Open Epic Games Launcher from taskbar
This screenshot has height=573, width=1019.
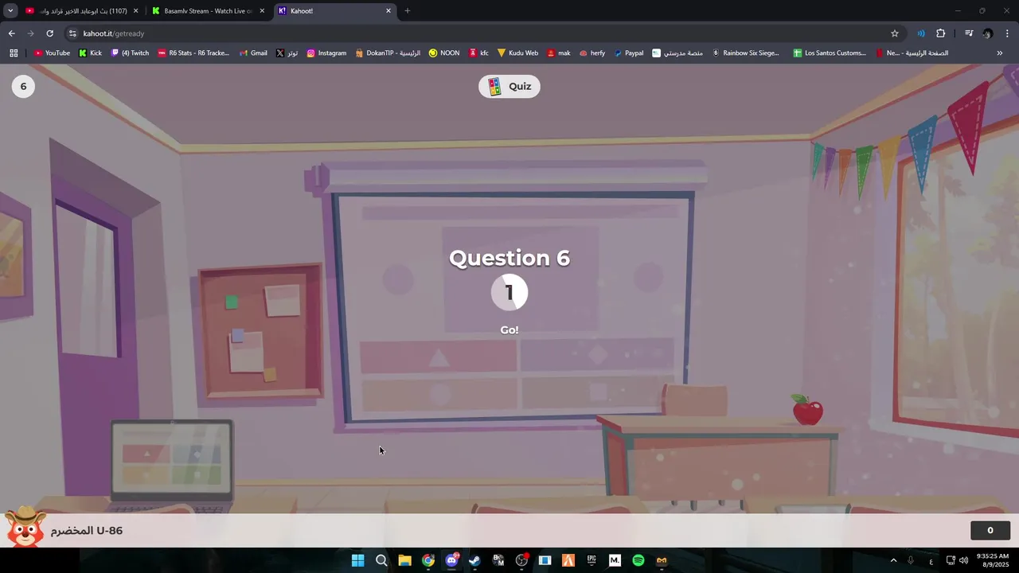coord(591,560)
